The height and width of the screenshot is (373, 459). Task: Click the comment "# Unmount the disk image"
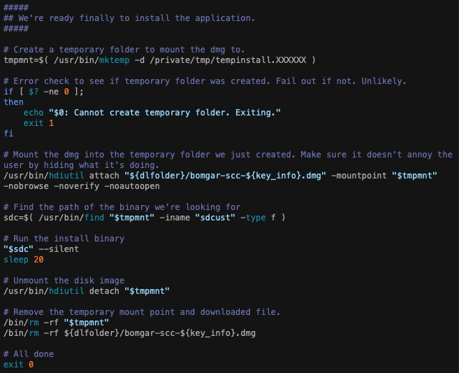click(x=64, y=281)
